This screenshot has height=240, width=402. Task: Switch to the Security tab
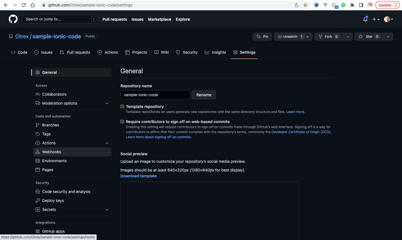coord(187,52)
